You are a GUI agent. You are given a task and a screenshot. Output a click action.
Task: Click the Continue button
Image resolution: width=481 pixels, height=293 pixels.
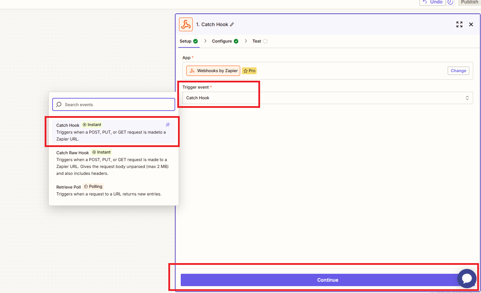click(x=328, y=280)
